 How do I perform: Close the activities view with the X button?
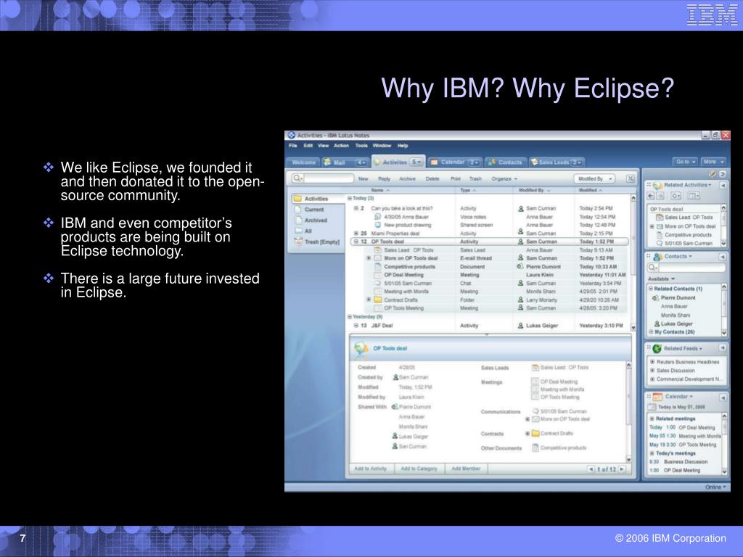coord(630,178)
